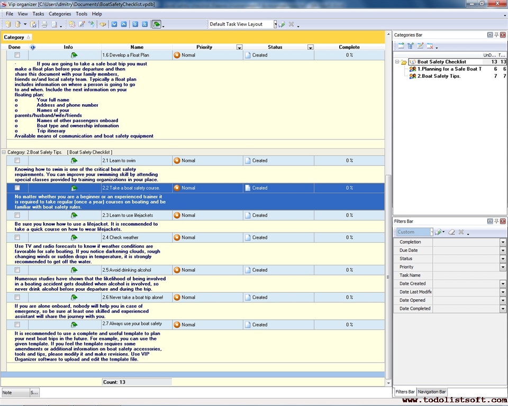Screen dimensions: 508x406
Task: Click the eraser clear filter icon
Action: 452,232
